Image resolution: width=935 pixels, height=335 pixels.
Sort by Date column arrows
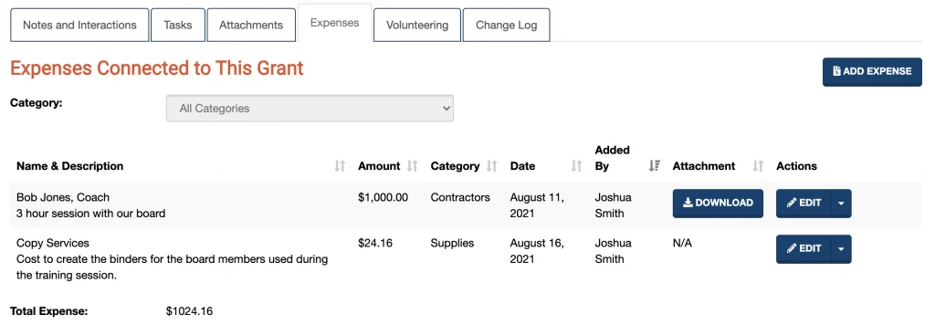(x=577, y=166)
